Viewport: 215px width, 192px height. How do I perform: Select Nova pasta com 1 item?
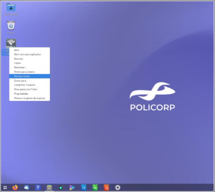[30, 89]
